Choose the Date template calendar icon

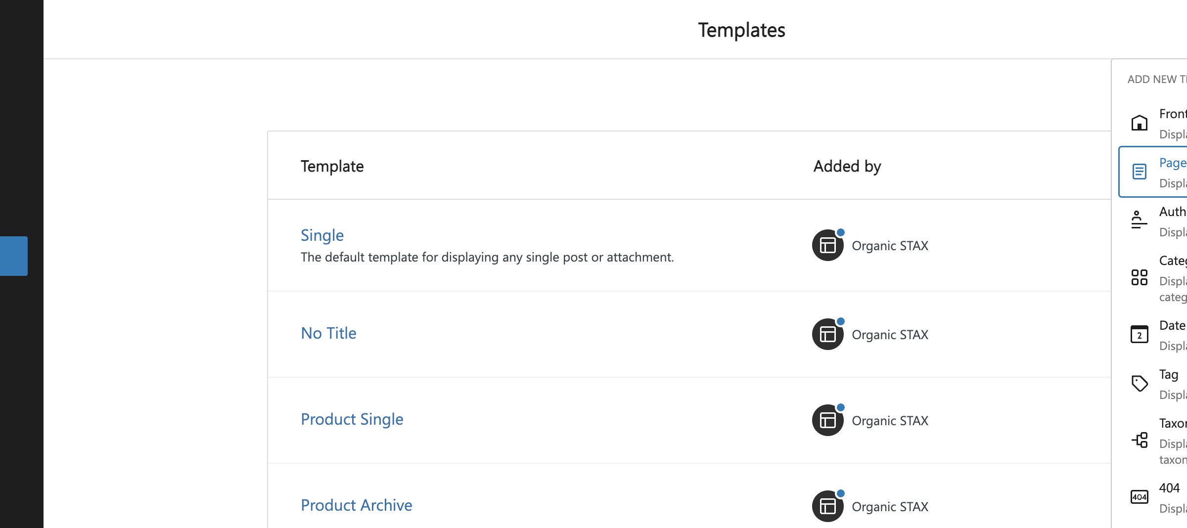tap(1139, 334)
